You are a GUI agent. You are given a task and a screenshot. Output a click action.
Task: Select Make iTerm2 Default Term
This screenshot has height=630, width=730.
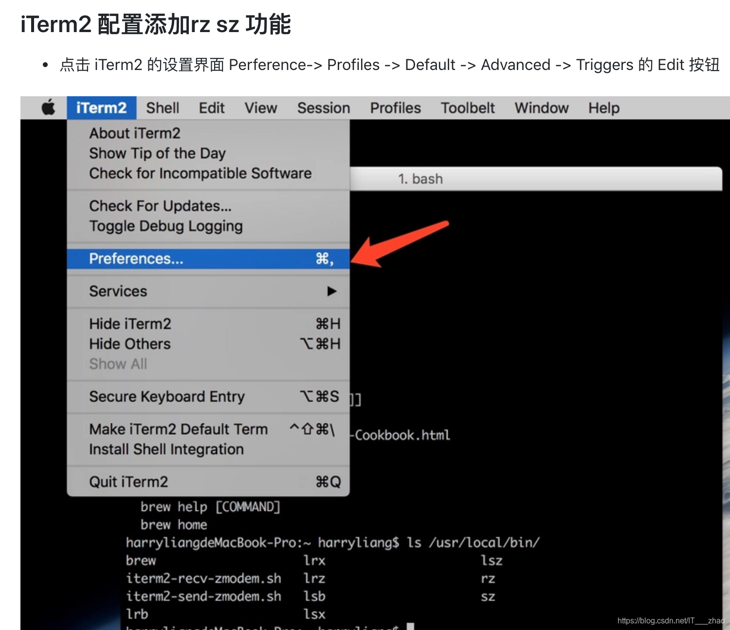click(x=208, y=429)
